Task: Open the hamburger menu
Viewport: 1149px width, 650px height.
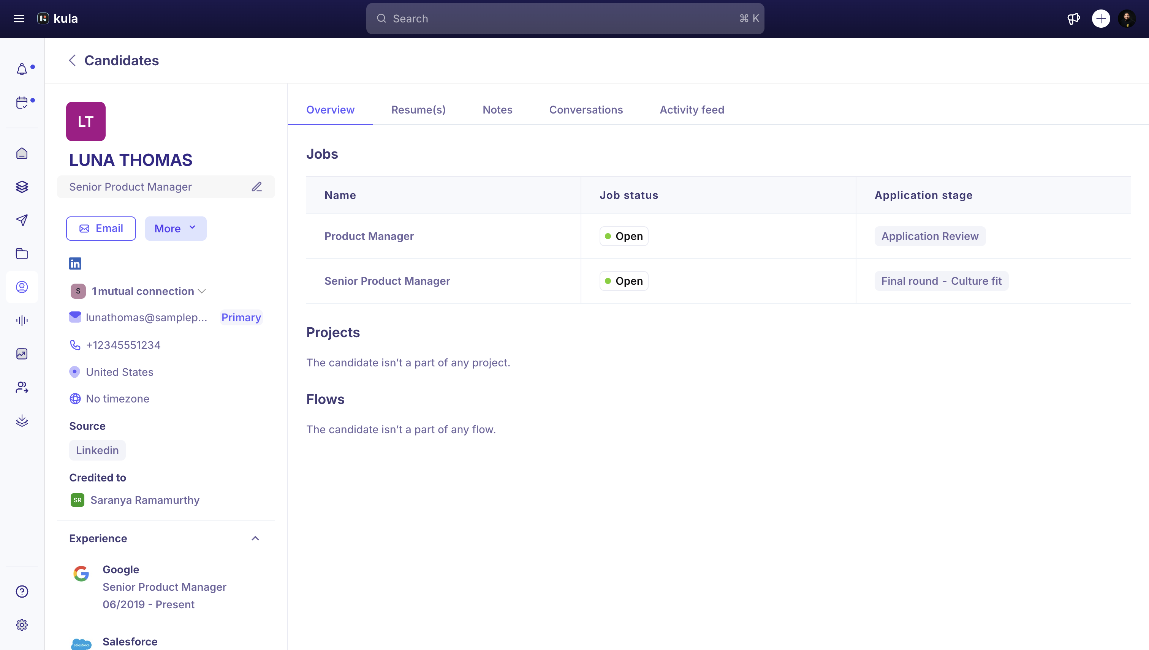Action: click(x=19, y=18)
